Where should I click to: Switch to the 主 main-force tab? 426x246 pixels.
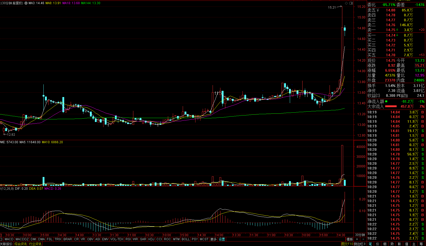point(414,244)
